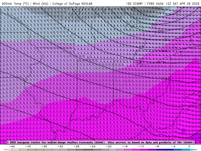Click the -20 colorbar scale label
Image resolution: width=201 pixels, height=151 pixels.
109,146
